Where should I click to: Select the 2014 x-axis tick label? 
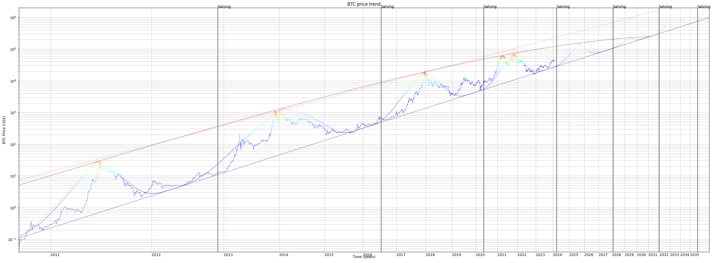click(284, 255)
